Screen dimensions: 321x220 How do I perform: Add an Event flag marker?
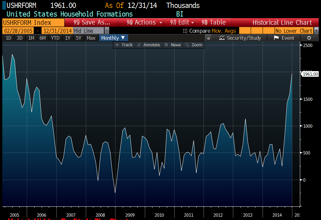pos(284,38)
